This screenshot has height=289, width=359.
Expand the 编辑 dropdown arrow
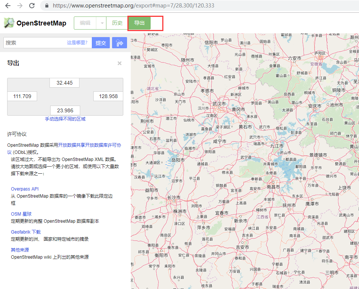[102, 23]
